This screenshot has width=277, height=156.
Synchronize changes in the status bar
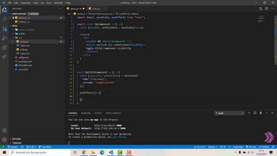point(22,147)
